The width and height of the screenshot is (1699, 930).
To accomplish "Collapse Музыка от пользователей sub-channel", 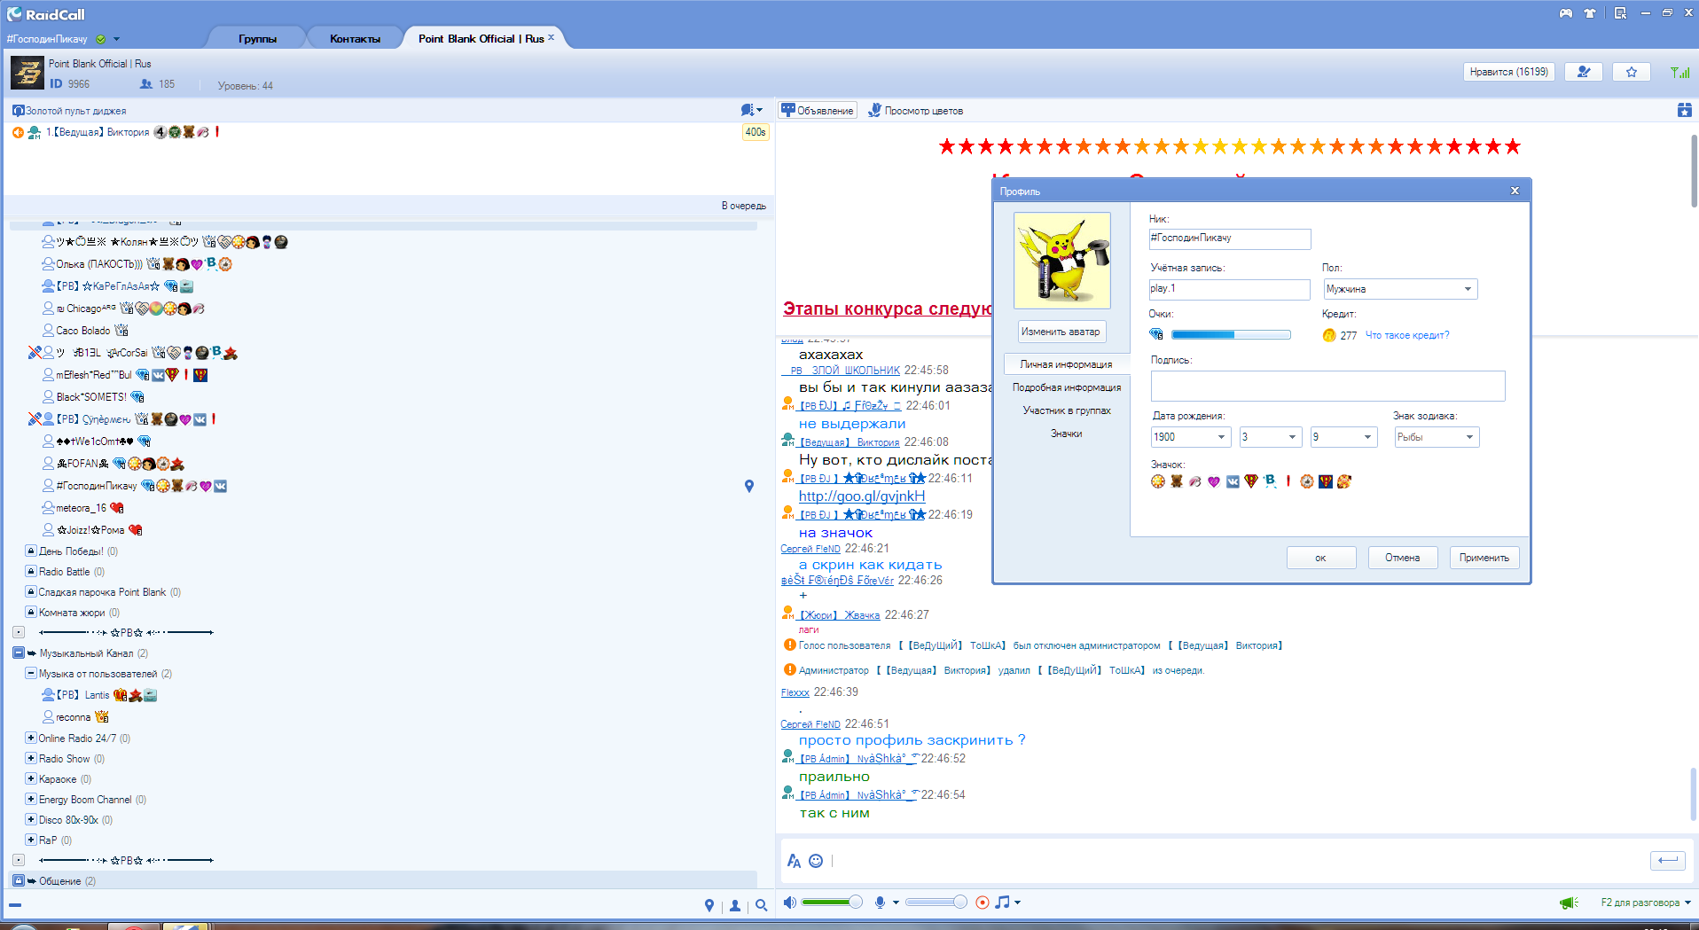I will coord(31,673).
